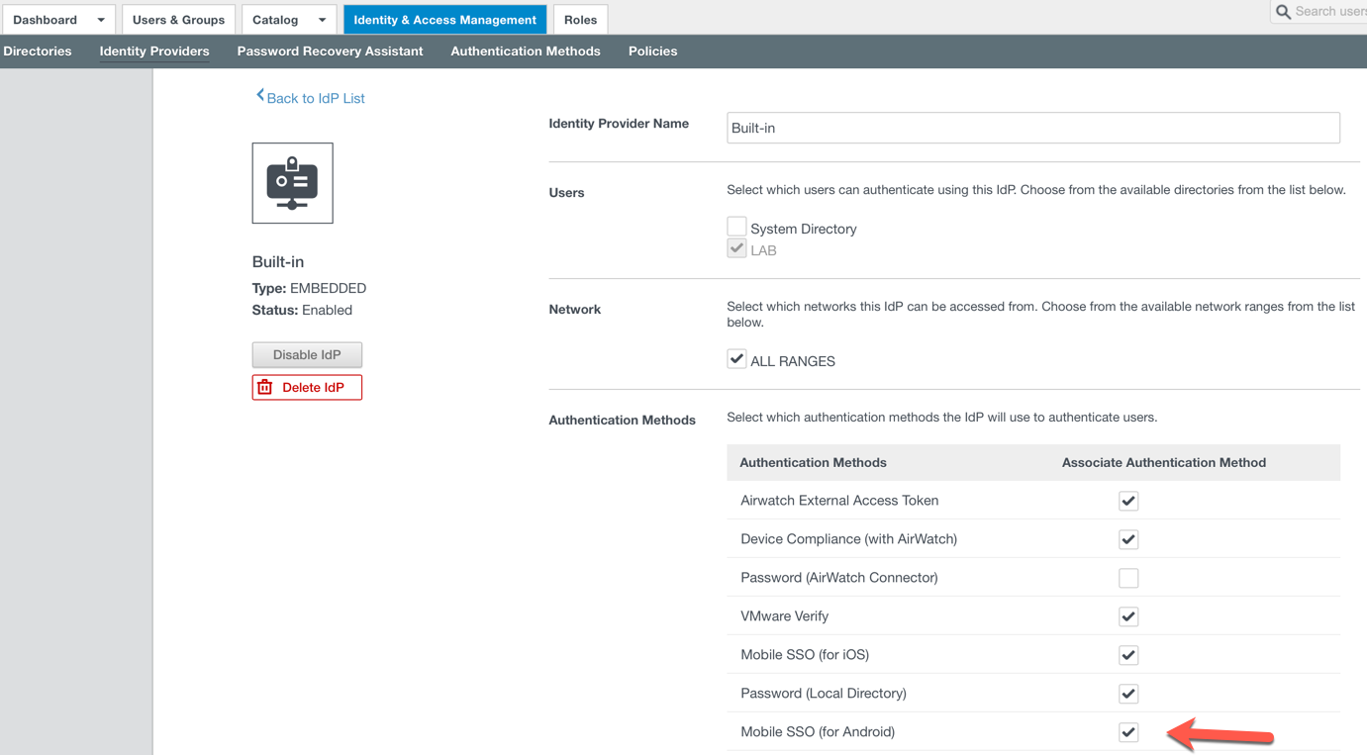This screenshot has width=1367, height=755.
Task: Click the Identity Provider Name field
Action: (x=1032, y=128)
